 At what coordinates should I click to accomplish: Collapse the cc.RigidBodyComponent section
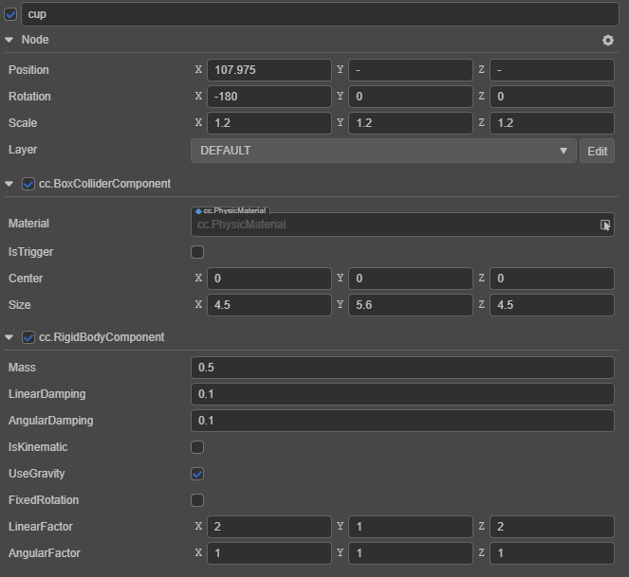[x=9, y=337]
